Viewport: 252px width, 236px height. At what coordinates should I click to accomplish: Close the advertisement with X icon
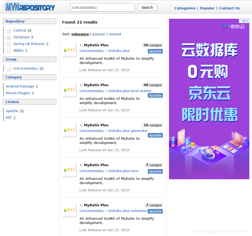[247, 21]
